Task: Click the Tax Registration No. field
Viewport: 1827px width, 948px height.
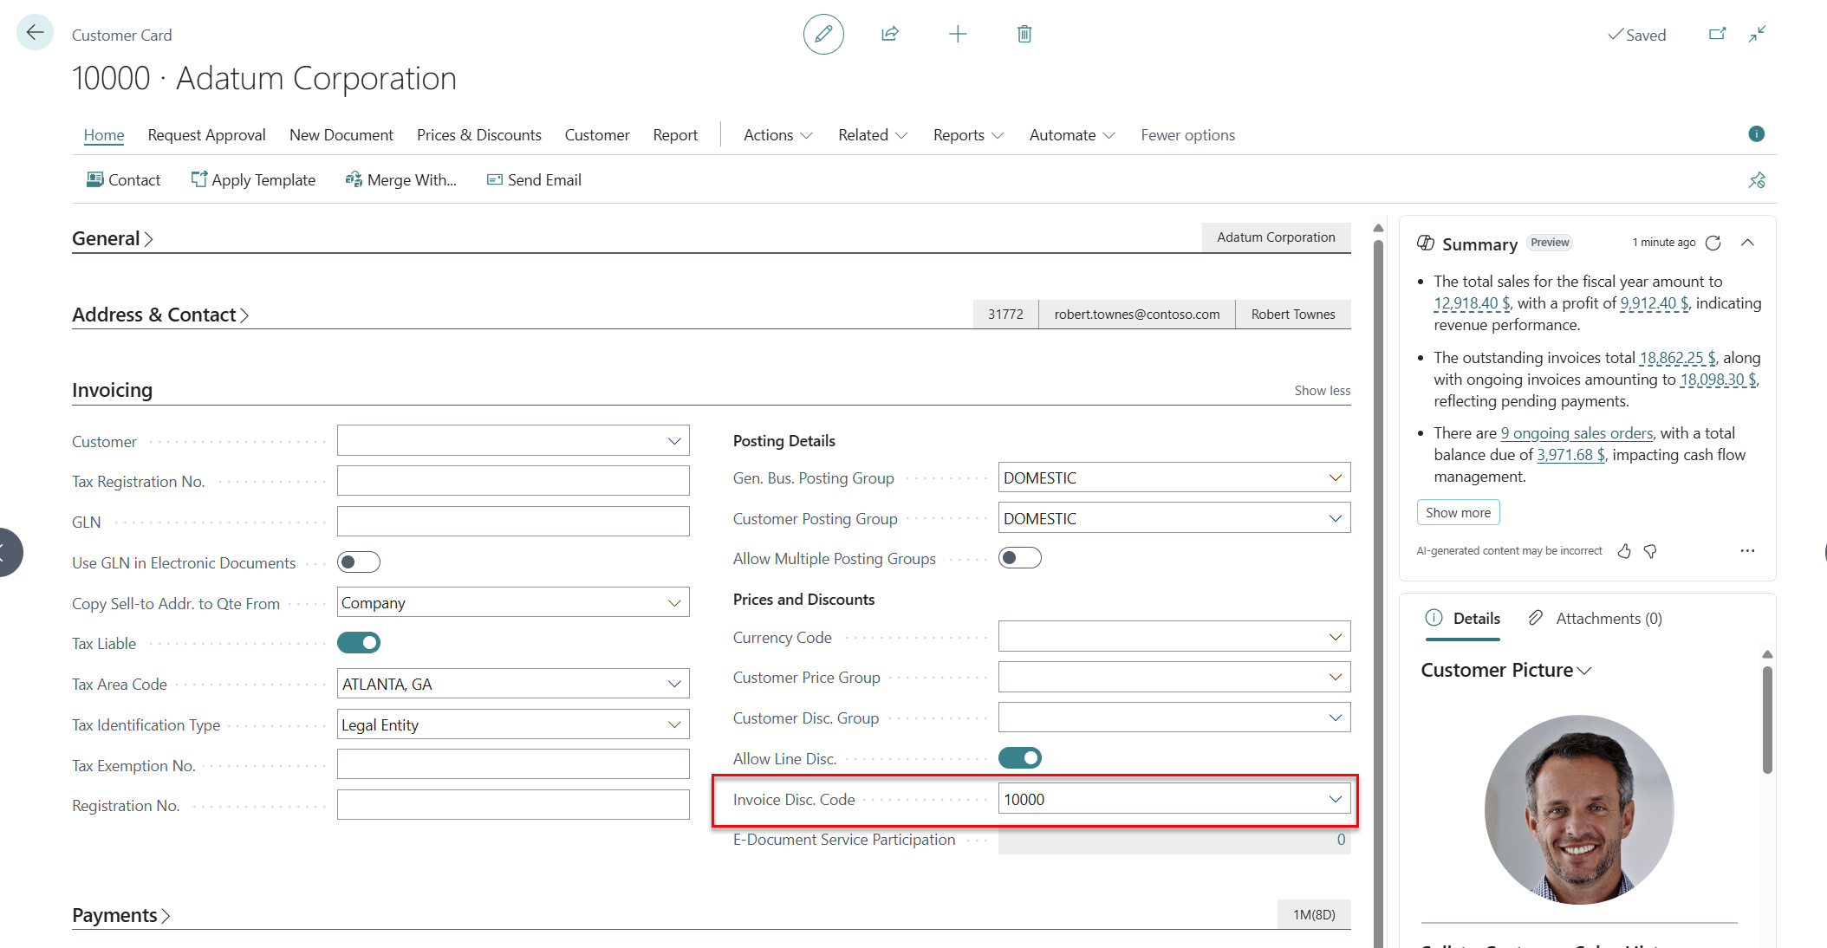Action: point(513,481)
